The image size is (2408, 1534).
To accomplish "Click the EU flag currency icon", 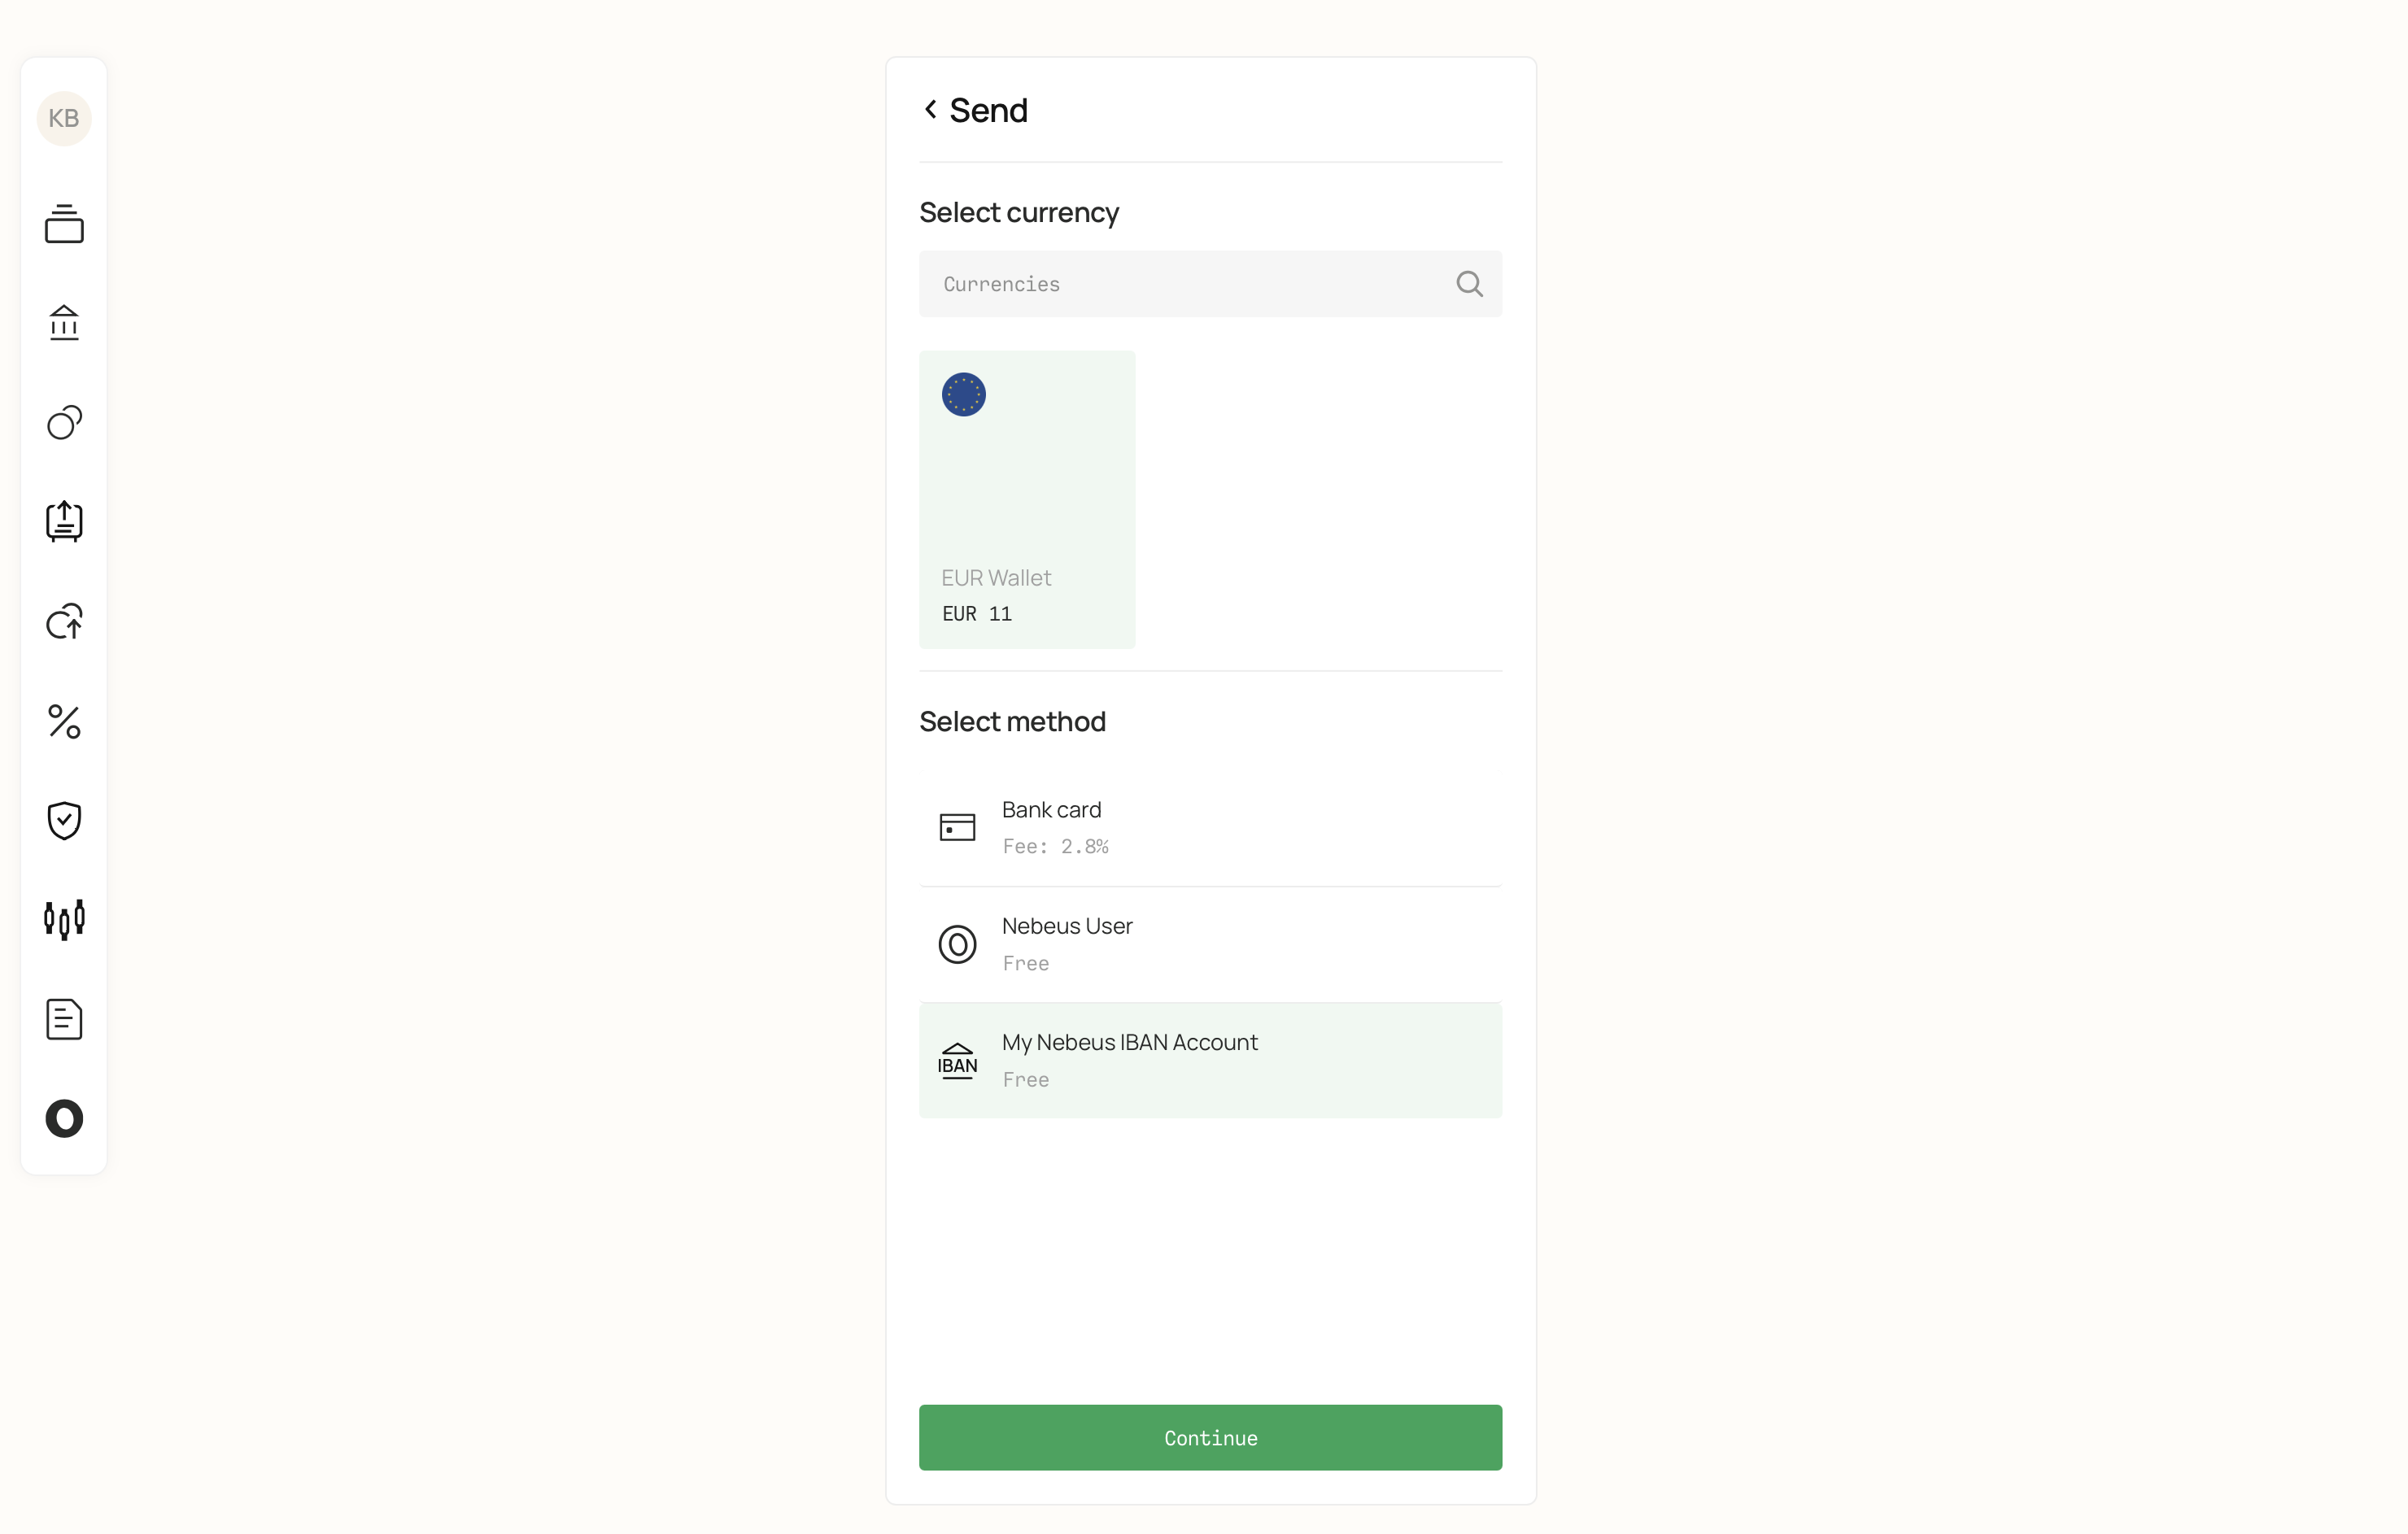I will [x=963, y=395].
